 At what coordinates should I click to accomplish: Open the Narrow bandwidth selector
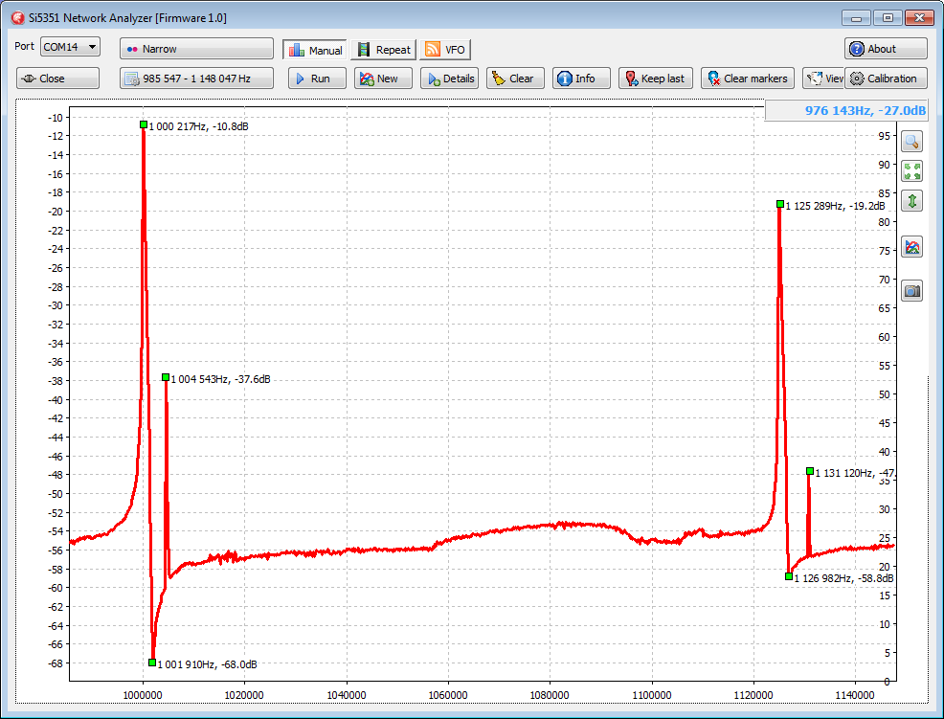pos(196,49)
